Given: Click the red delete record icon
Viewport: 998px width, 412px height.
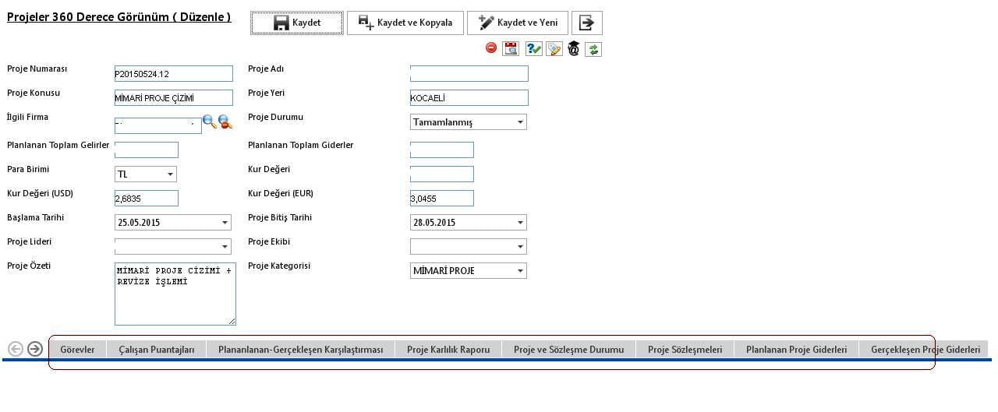Looking at the screenshot, I should click(x=491, y=48).
